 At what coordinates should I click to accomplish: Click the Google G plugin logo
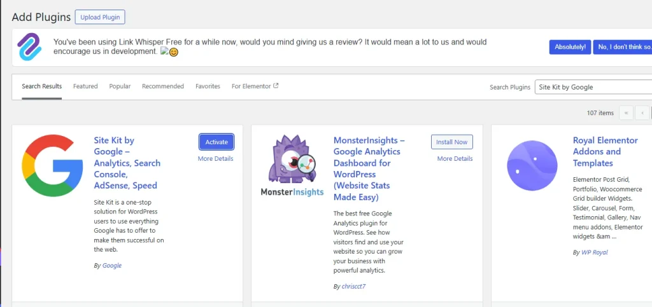[52, 165]
